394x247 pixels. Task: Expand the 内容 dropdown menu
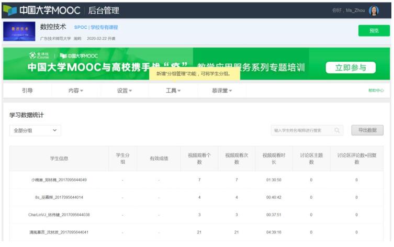pyautogui.click(x=76, y=91)
